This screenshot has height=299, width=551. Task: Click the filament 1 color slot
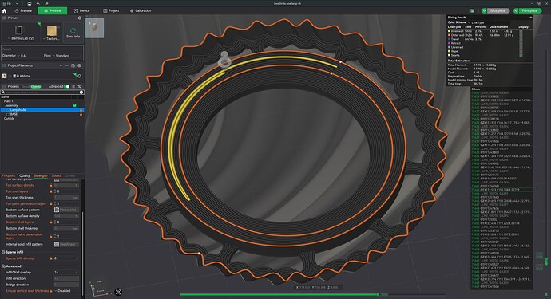tap(5, 76)
